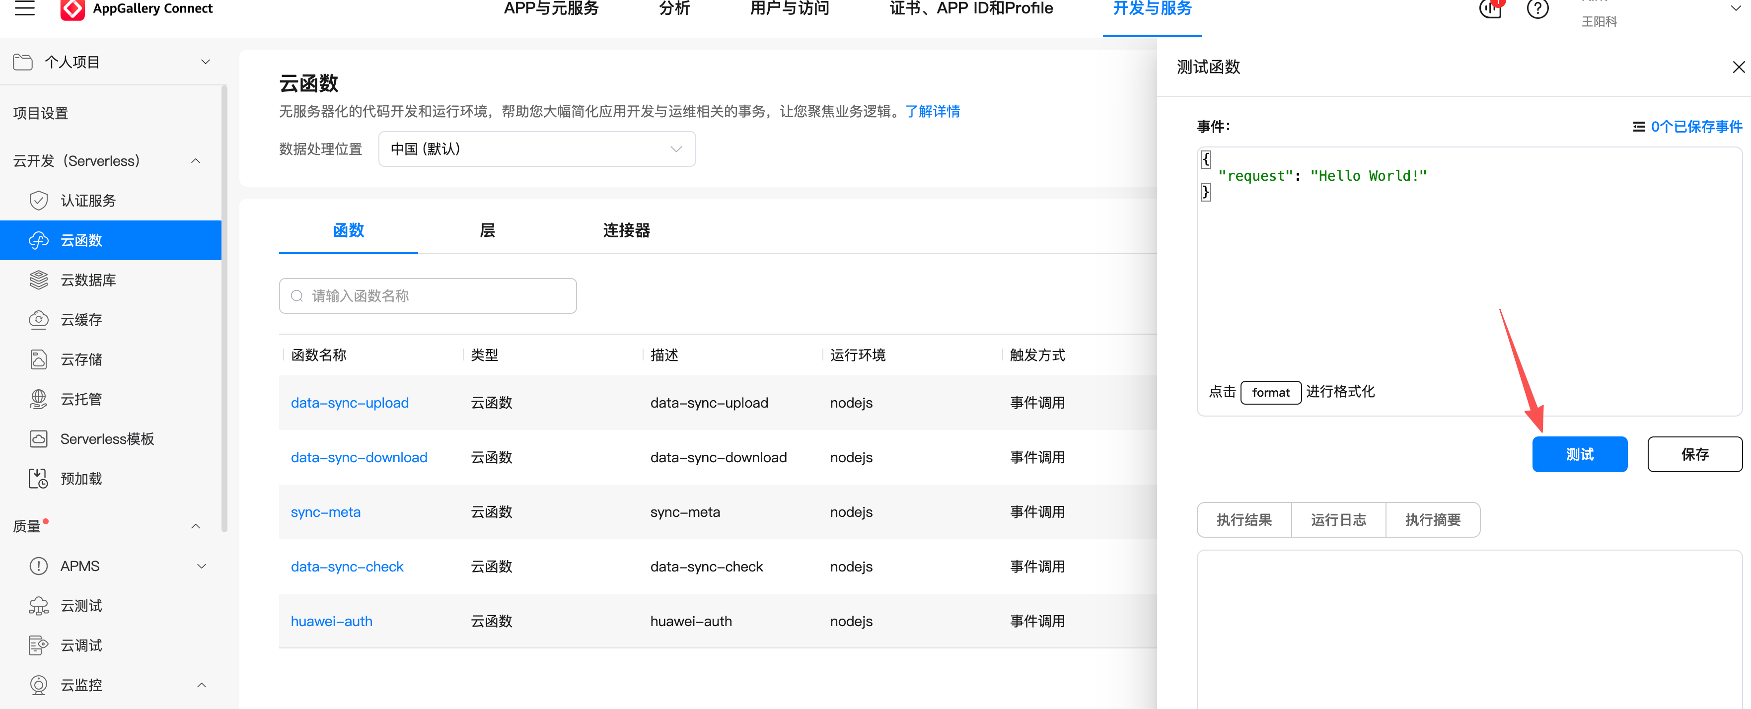1751x709 pixels.
Task: Switch to the 层 tab
Action: (487, 230)
